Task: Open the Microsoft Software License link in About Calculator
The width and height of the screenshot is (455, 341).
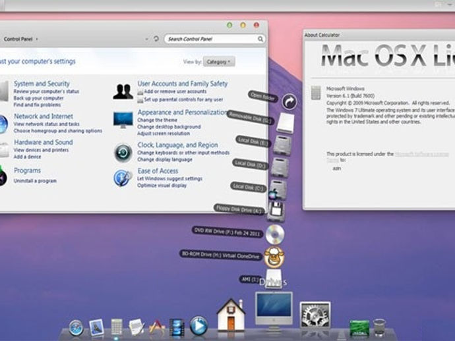Action: pos(421,154)
